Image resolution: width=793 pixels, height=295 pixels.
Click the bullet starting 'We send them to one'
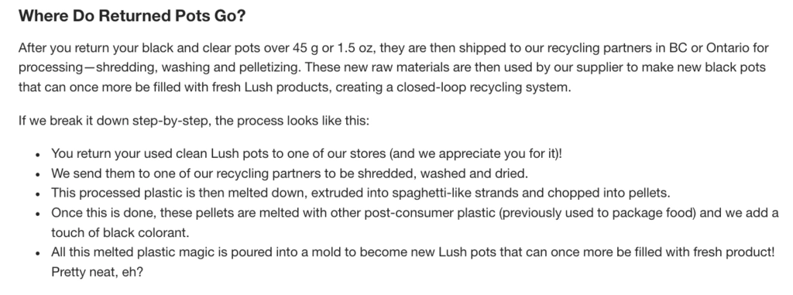290,173
